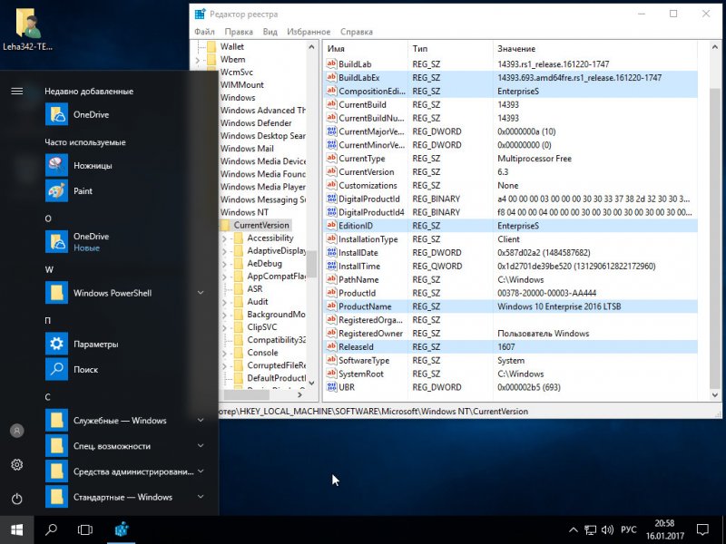
Task: Click the CurrentVersion folder icon in tree
Action: (x=225, y=225)
